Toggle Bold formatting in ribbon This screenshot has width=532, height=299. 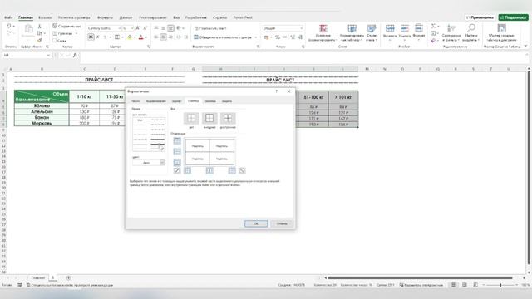tap(91, 37)
